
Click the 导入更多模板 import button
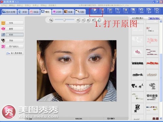click(15, 53)
